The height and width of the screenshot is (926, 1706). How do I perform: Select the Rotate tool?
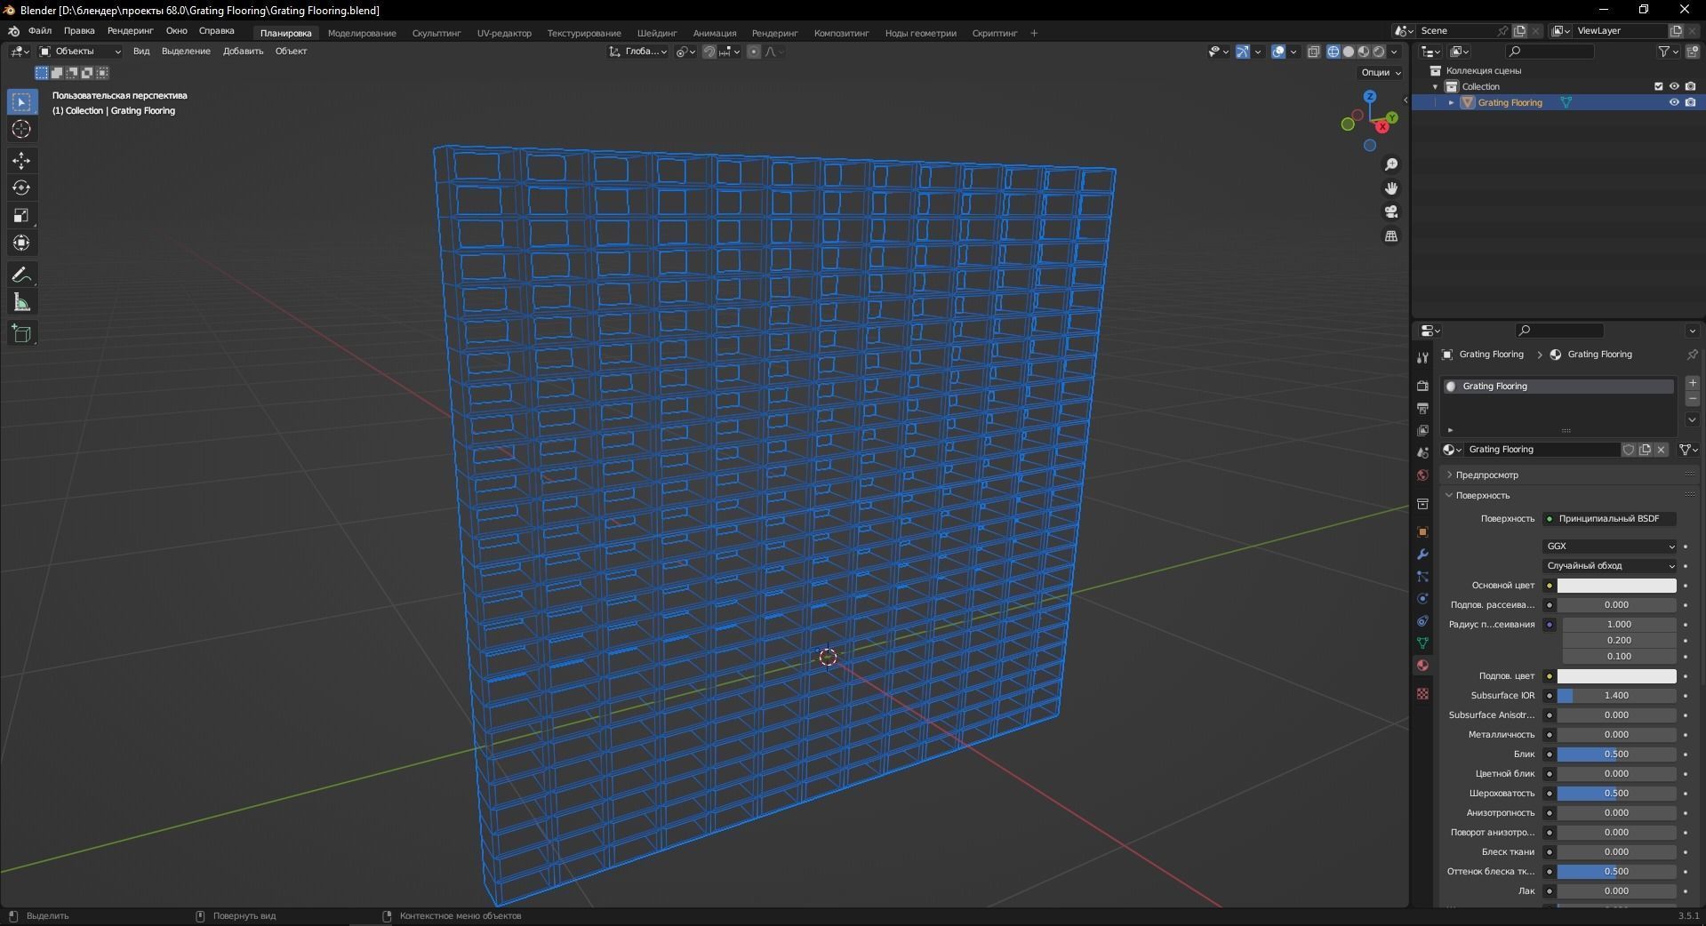tap(21, 188)
